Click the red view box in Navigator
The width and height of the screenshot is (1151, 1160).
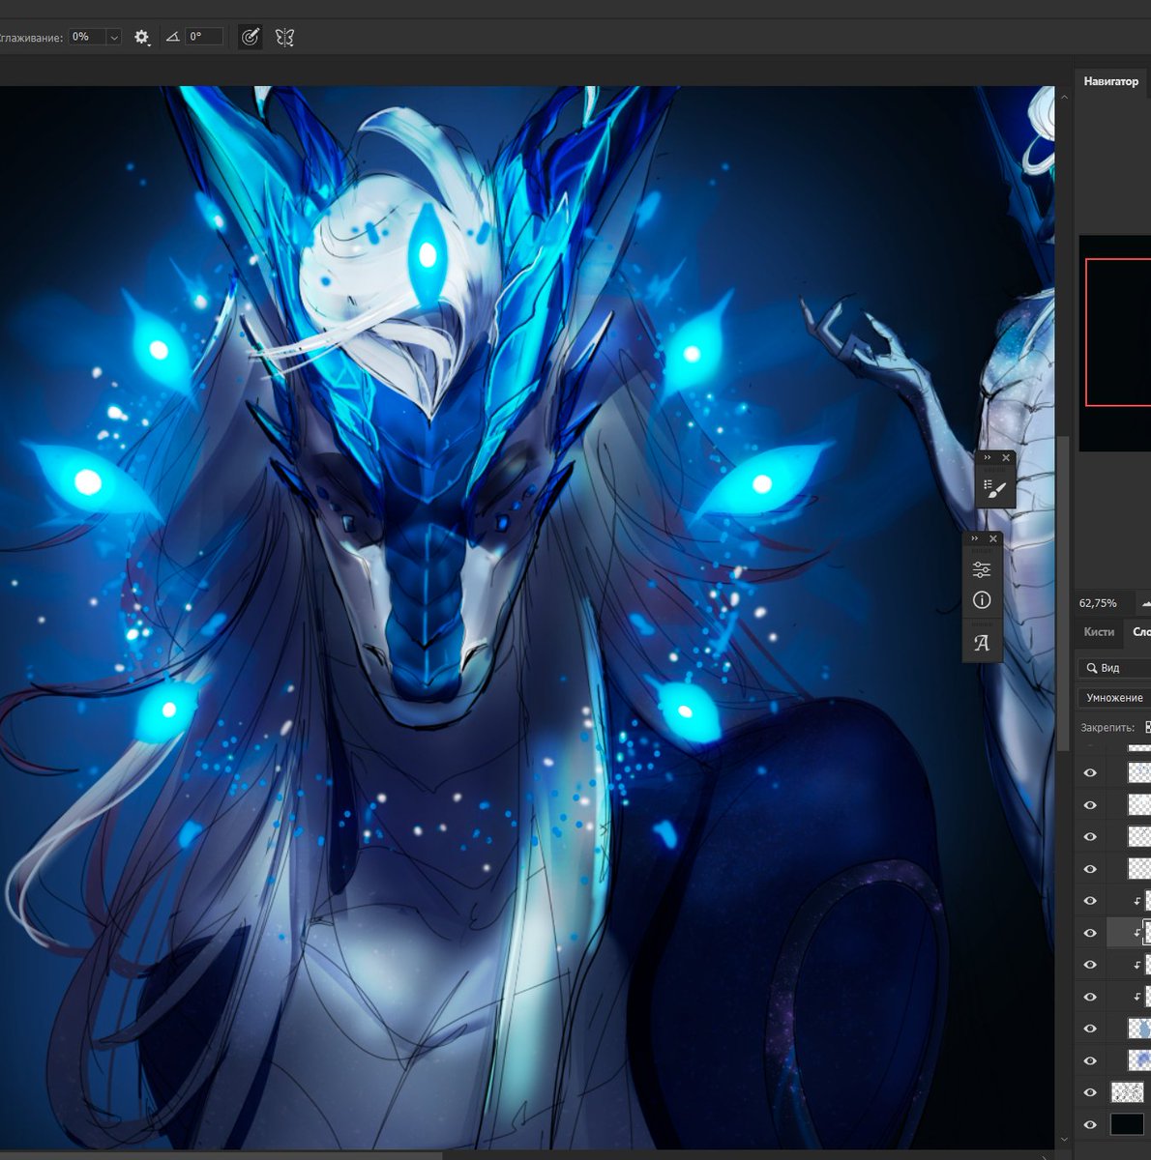point(1118,332)
